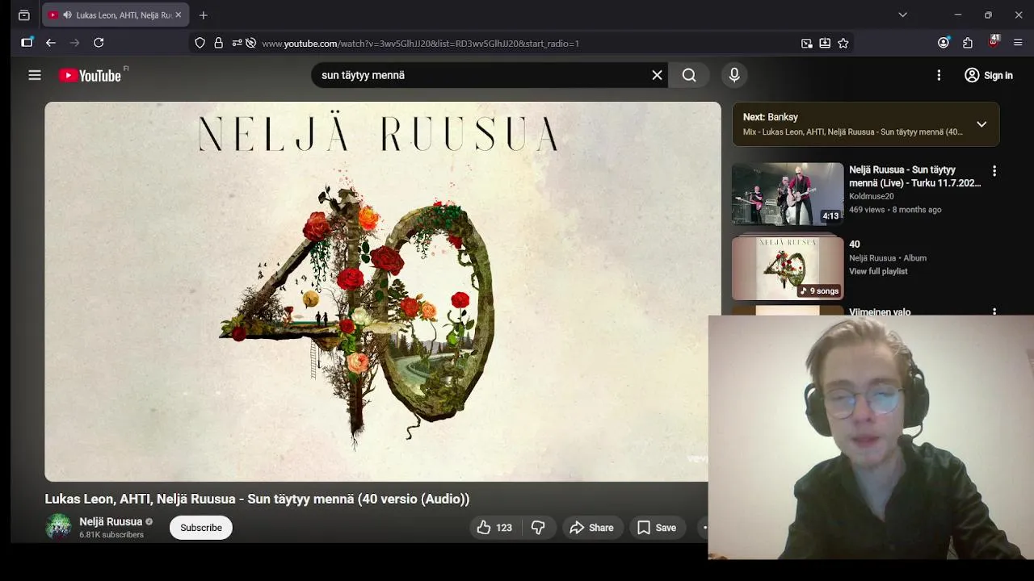Click the install/save page address-bar icon
Viewport: 1034px width, 581px height.
pos(825,43)
